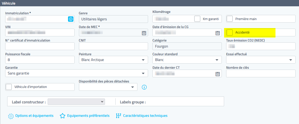Viewport: 299px width, 124px height.
Task: Click the Genre field showing Utilitaires légers
Action: tap(113, 19)
